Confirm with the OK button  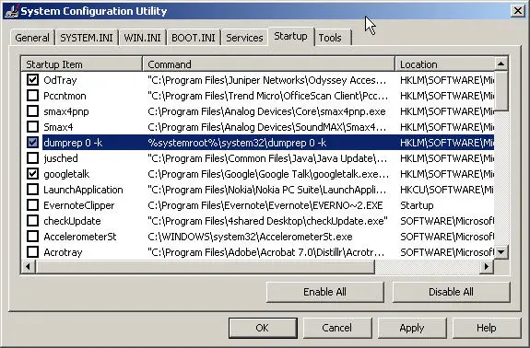tap(263, 328)
